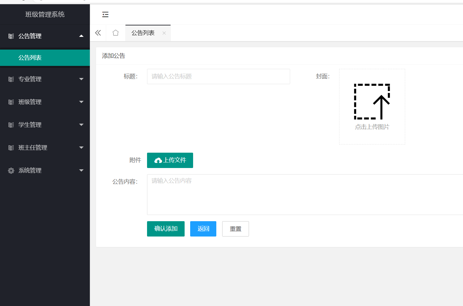Screen dimensions: 463x306
Task: Click the double left arrow tab scroller
Action: [98, 33]
